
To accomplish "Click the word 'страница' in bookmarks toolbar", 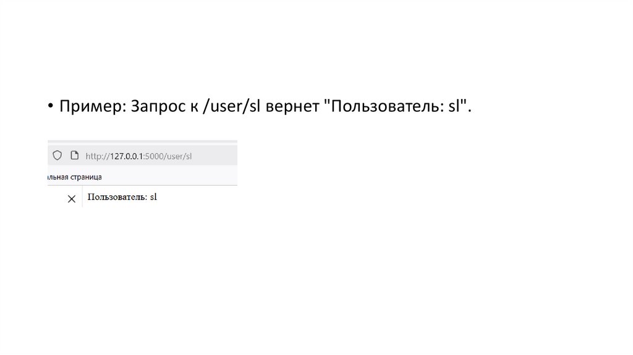I will point(84,177).
